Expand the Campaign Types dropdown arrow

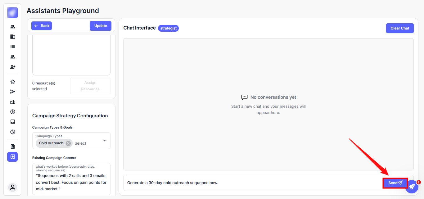(105, 141)
